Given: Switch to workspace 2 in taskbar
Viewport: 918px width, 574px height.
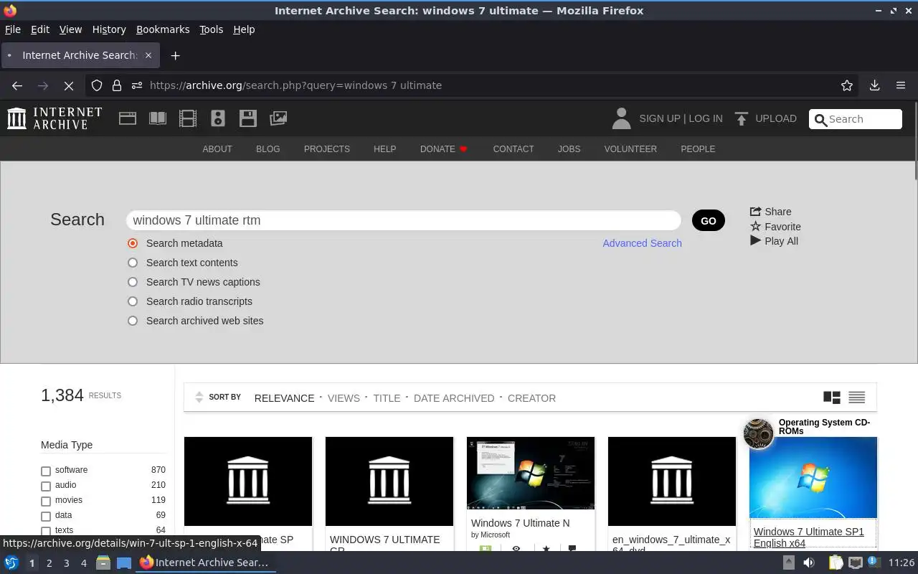Looking at the screenshot, I should [x=49, y=563].
